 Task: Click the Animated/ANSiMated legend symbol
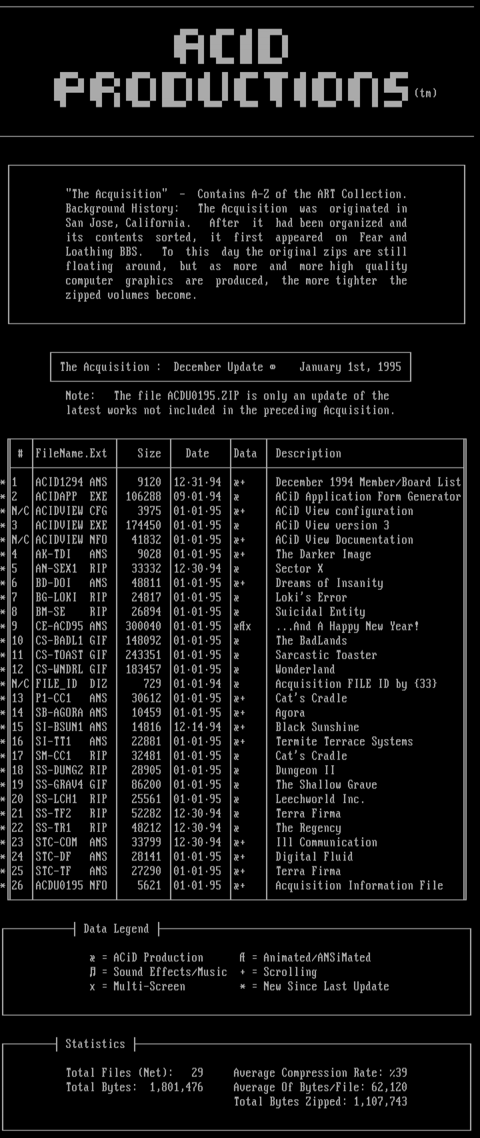[242, 958]
